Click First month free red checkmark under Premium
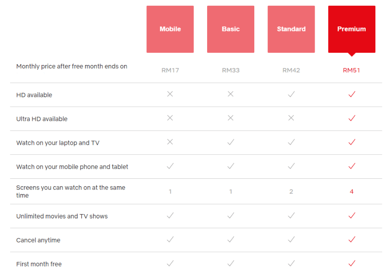The width and height of the screenshot is (388, 276). 352,263
